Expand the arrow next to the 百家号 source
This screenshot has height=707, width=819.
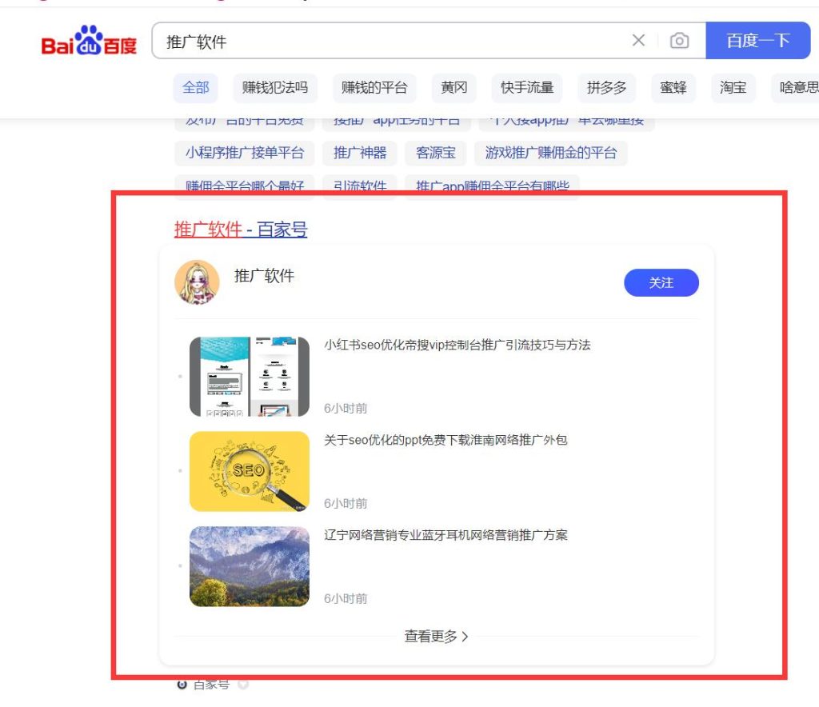tap(243, 685)
